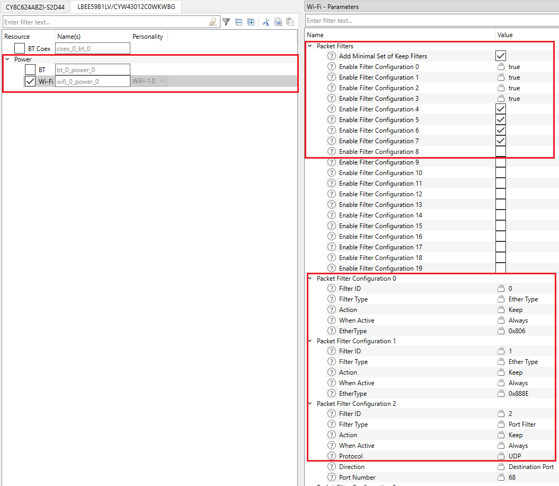This screenshot has height=486, width=559.
Task: Uncheck the Wi-Fi power resource checkbox
Action: pos(30,81)
